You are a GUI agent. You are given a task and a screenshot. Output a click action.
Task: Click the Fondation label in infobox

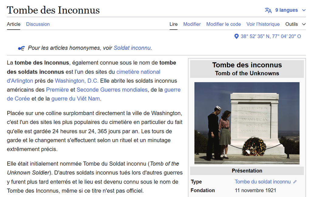pos(203,190)
